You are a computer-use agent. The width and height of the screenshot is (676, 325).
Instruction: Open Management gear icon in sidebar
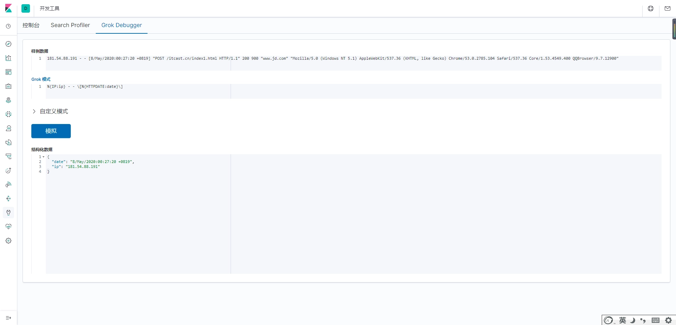(x=8, y=241)
